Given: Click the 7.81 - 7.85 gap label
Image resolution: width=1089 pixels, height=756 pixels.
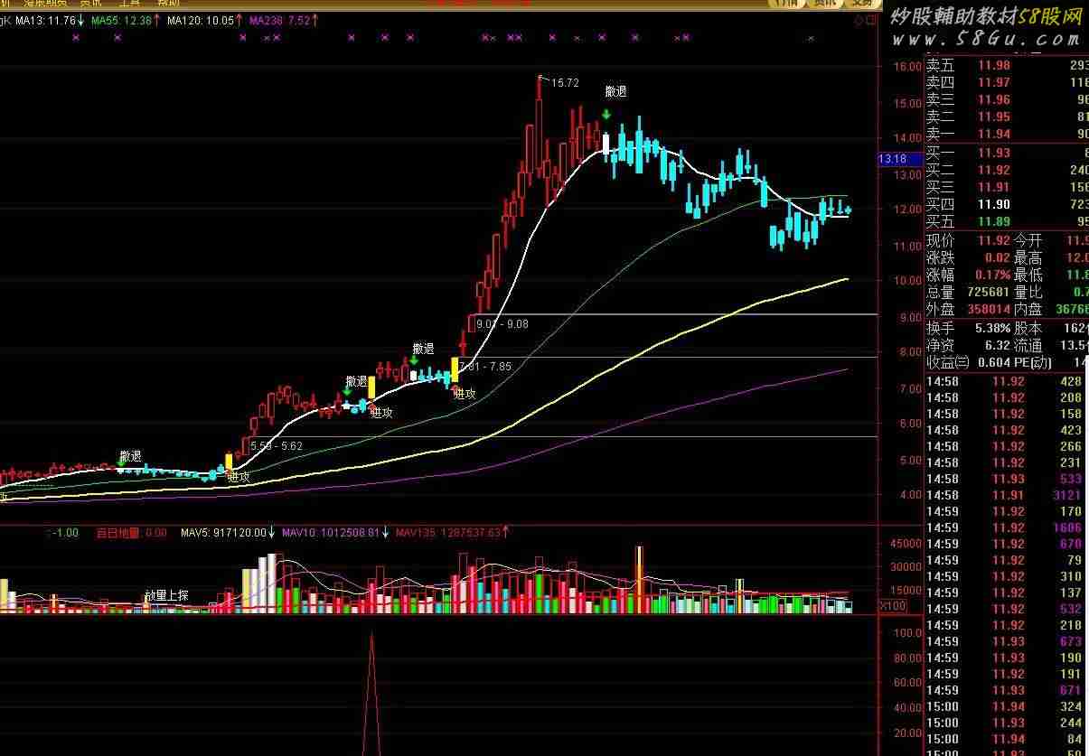Looking at the screenshot, I should (x=485, y=366).
